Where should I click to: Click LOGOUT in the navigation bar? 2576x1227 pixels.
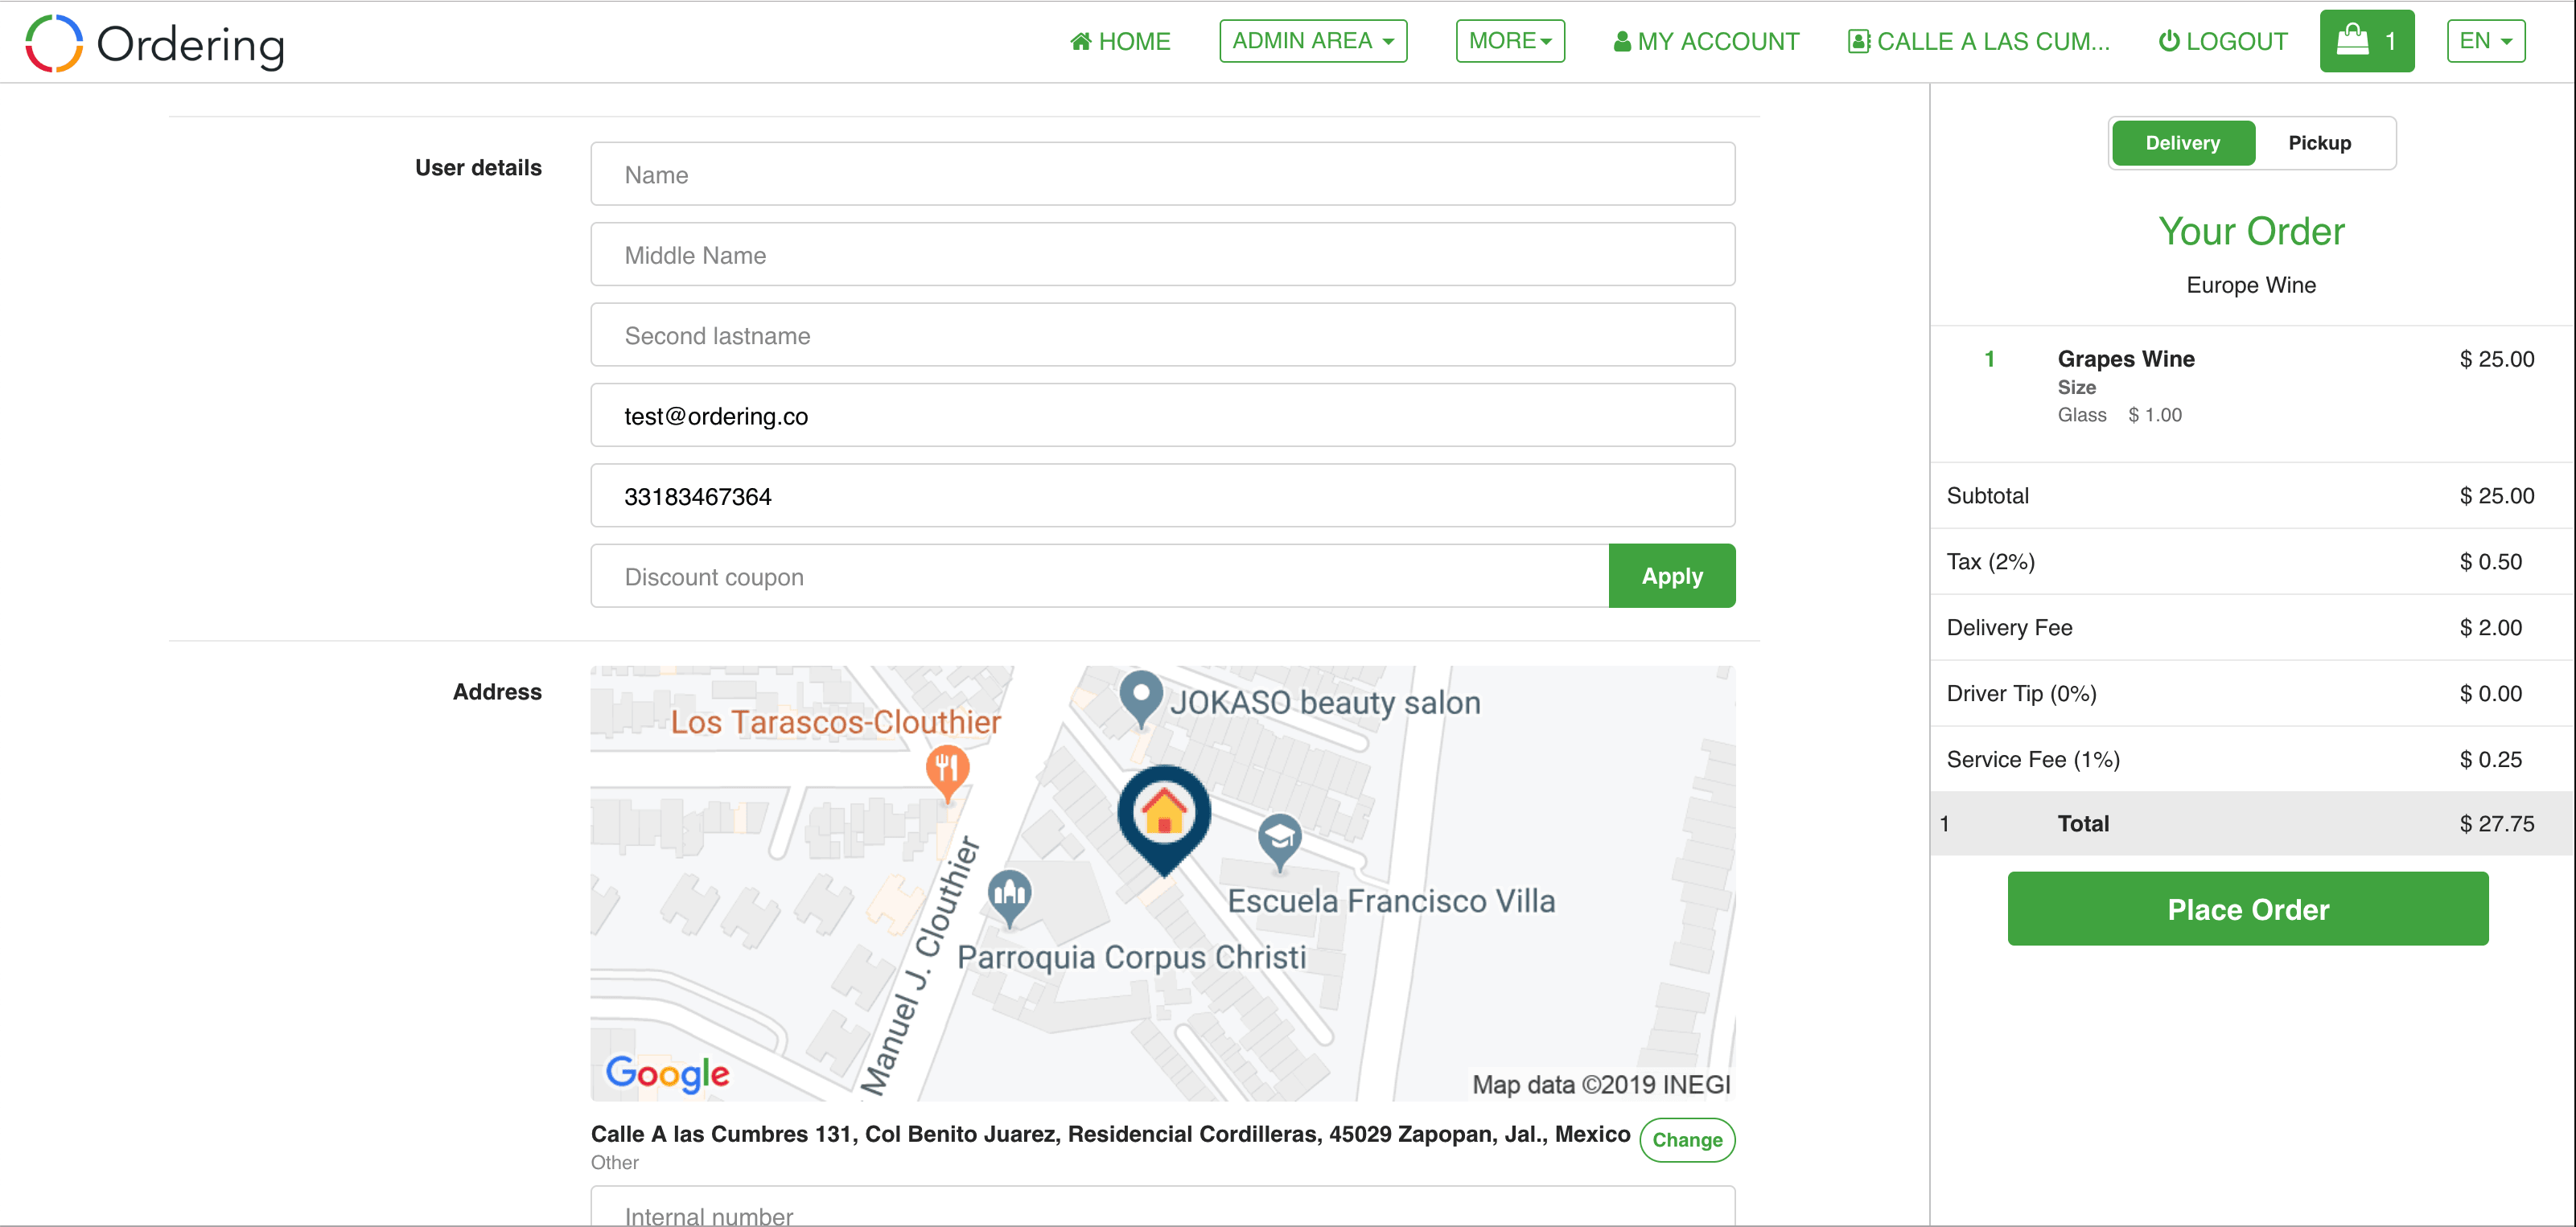click(2222, 41)
